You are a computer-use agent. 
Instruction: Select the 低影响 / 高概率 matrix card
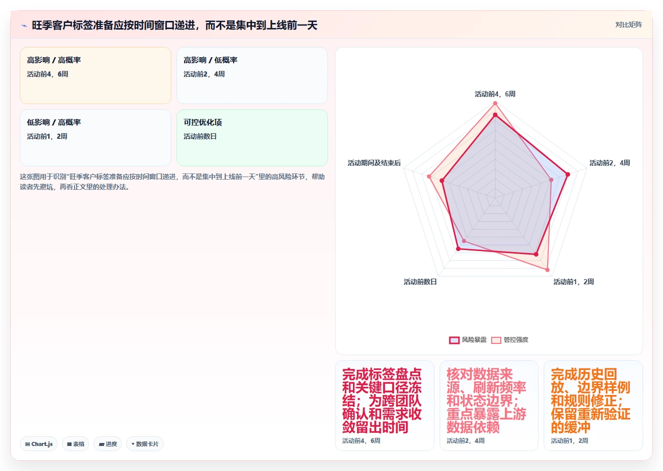(95, 138)
